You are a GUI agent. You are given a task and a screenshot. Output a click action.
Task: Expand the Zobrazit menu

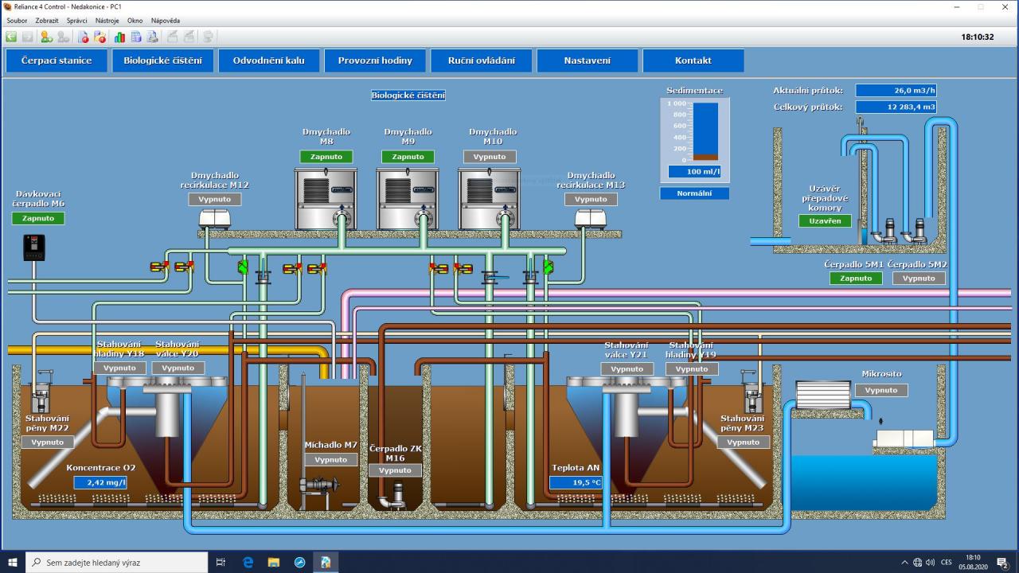pyautogui.click(x=47, y=21)
